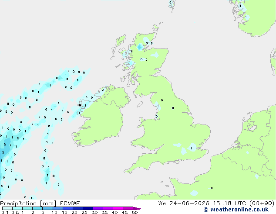Click the above-50 mm arrow tip of legend
The width and height of the screenshot is (276, 214).
138,208
